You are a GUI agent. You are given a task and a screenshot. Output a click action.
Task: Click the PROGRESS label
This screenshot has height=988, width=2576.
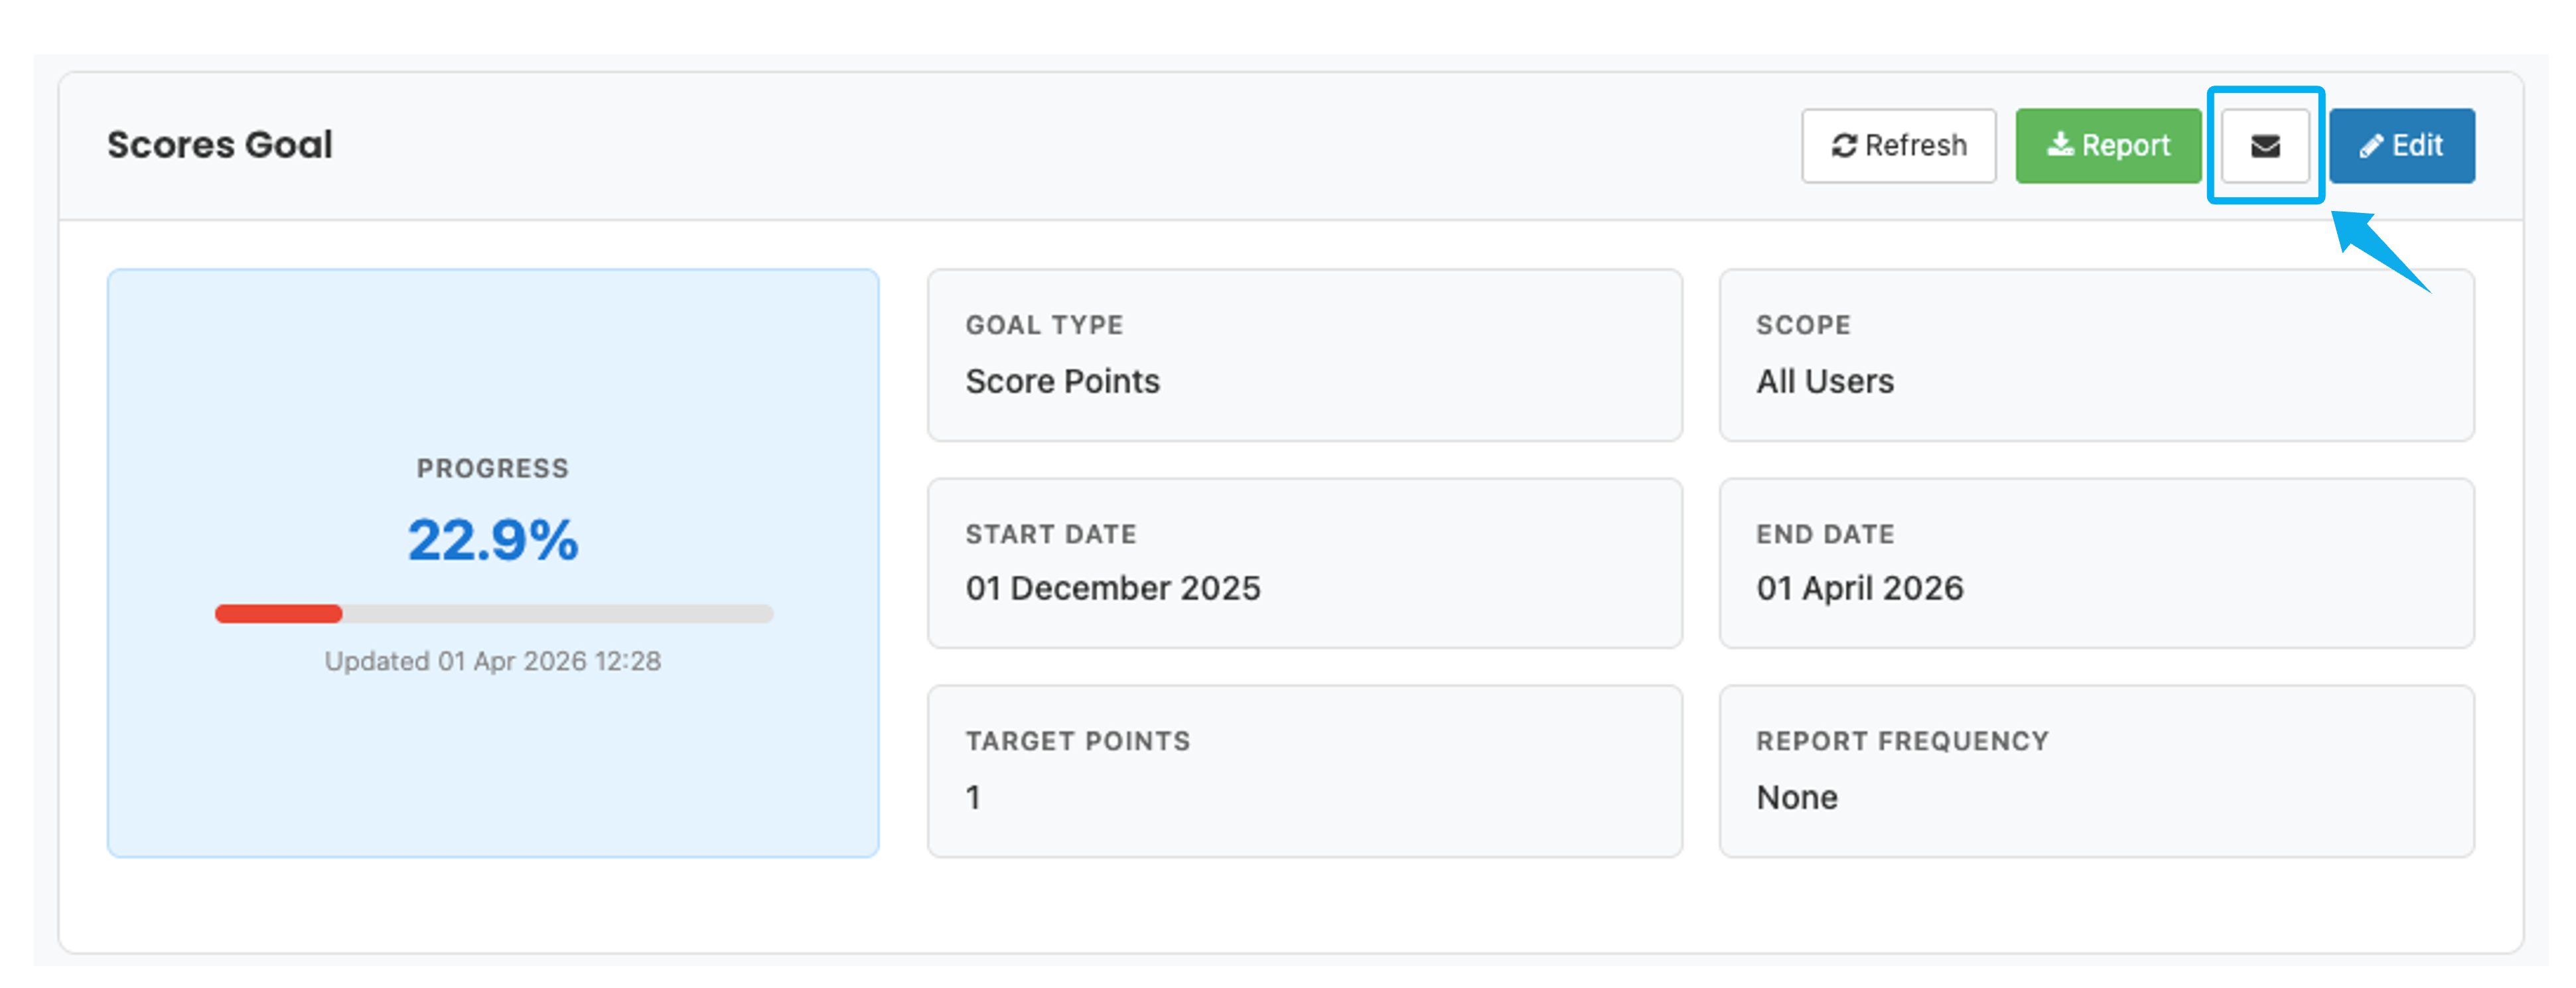click(493, 468)
